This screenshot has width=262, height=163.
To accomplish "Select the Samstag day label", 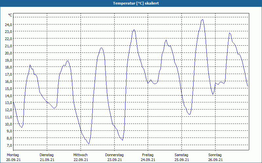I will tap(181, 155).
